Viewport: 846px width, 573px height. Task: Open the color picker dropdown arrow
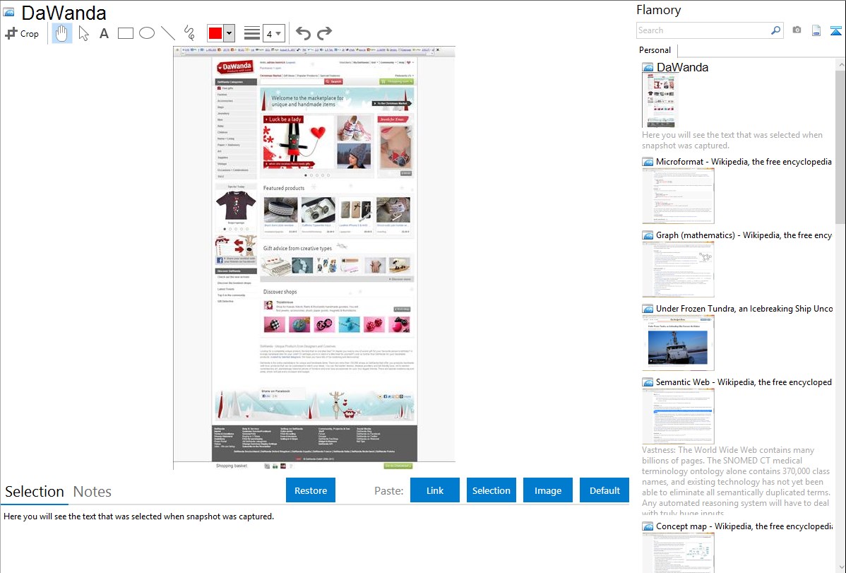pyautogui.click(x=230, y=33)
